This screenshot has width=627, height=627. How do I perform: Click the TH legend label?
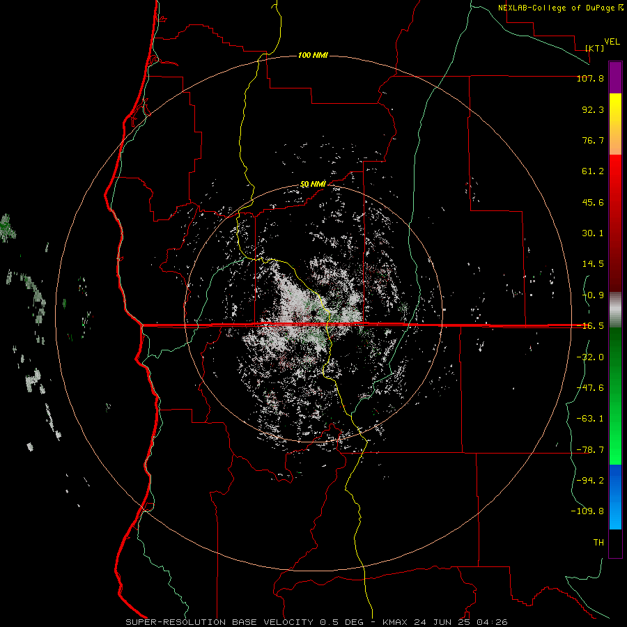598,543
